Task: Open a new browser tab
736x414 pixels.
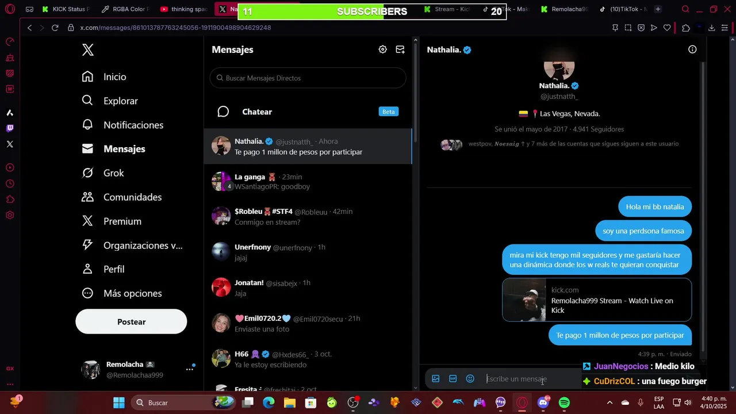Action: [658, 9]
